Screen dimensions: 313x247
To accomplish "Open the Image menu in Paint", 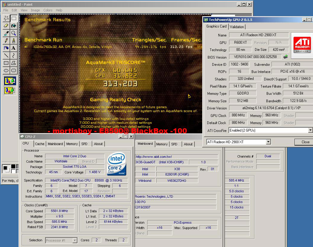I will click(35, 10).
